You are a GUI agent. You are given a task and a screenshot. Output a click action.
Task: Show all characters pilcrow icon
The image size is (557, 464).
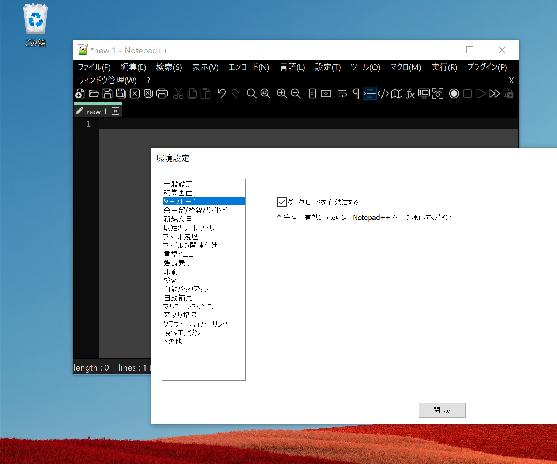[x=356, y=93]
